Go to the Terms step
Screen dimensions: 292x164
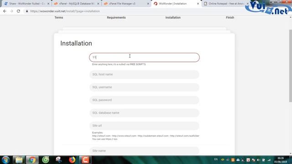tap(59, 17)
